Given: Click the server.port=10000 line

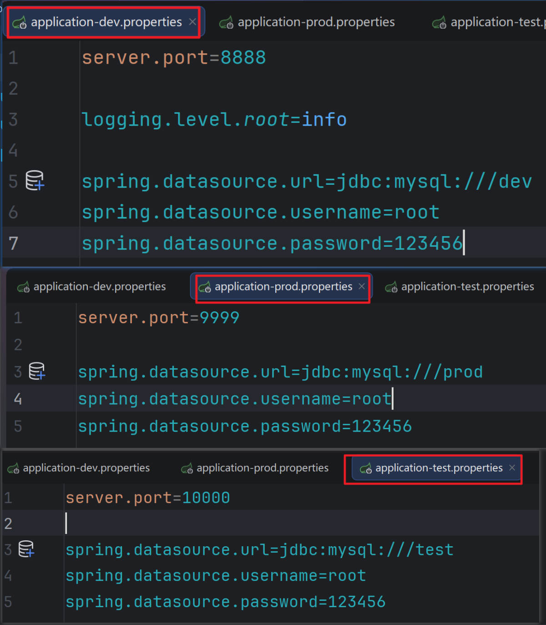Looking at the screenshot, I should click(x=147, y=498).
